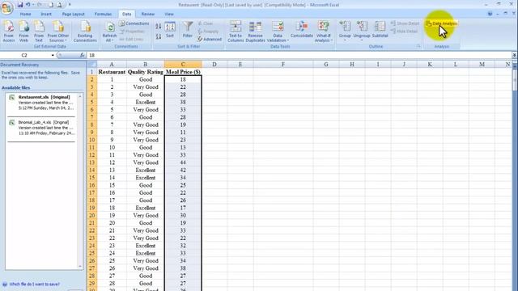
Task: Click the formula bar showing 18
Action: pyautogui.click(x=299, y=55)
